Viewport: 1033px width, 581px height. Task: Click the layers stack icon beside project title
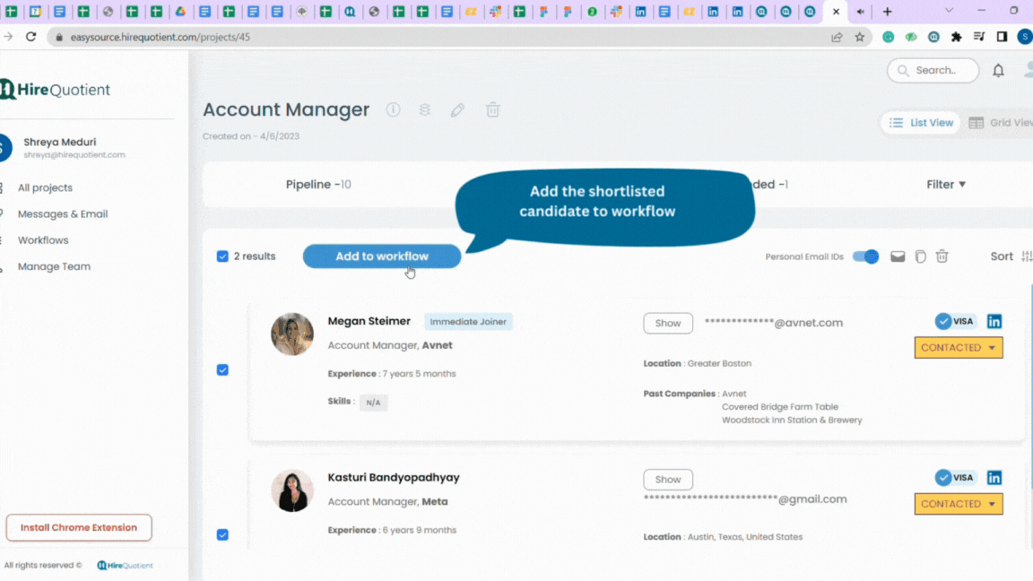pyautogui.click(x=425, y=110)
